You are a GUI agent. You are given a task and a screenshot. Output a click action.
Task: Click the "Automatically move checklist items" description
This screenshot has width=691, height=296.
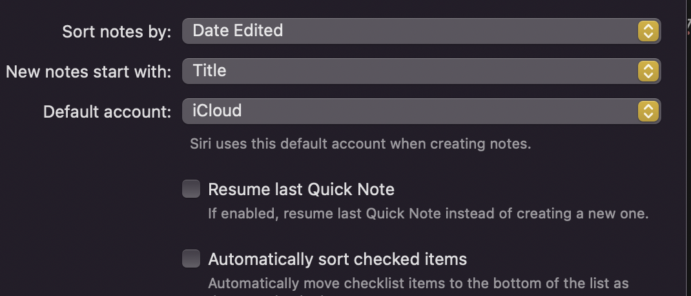point(418,283)
